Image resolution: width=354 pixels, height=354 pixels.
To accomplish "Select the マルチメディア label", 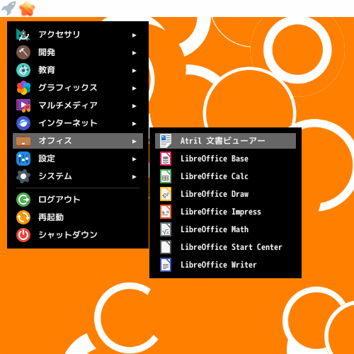I will (x=68, y=105).
